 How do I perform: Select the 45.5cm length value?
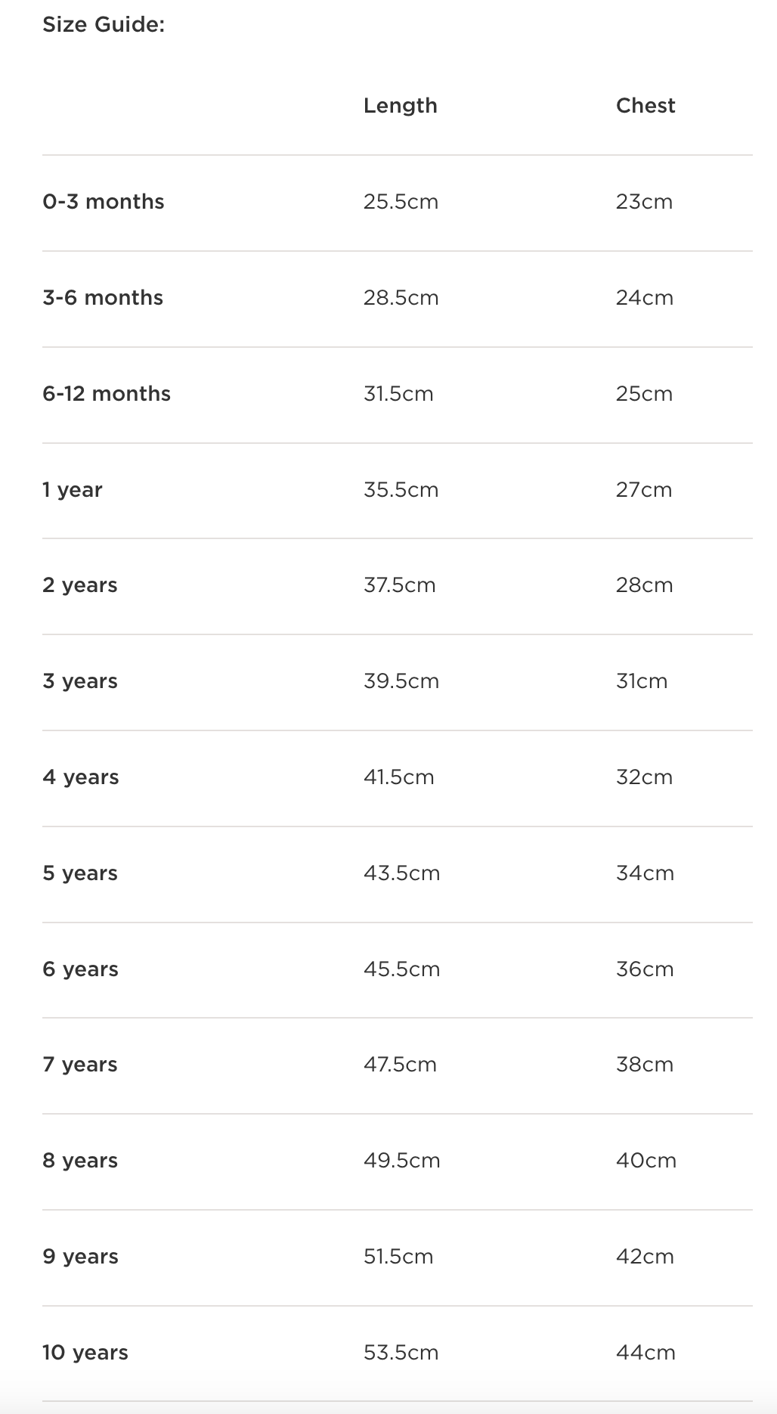pyautogui.click(x=401, y=969)
